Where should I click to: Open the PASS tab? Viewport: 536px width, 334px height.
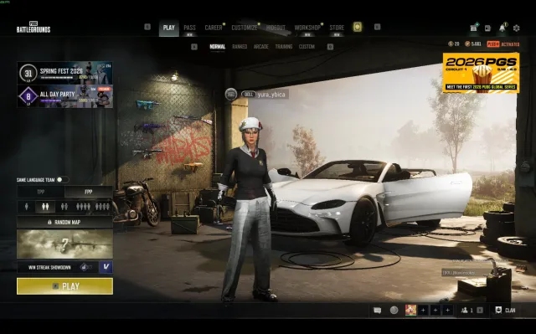tap(190, 28)
